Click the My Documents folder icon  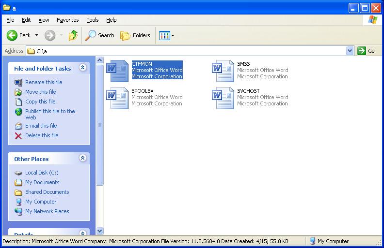click(18, 182)
